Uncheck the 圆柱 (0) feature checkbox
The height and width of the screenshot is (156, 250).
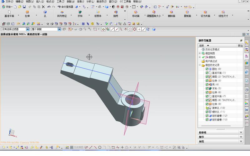tap(207, 69)
